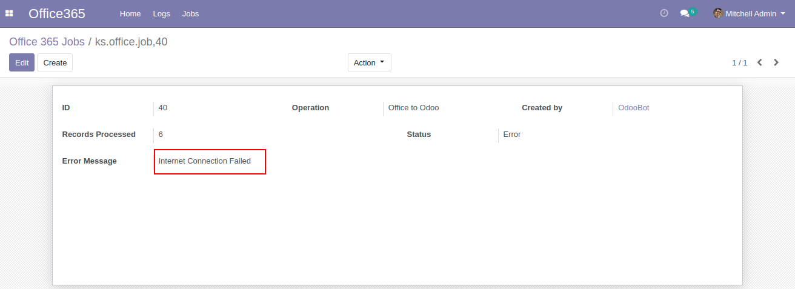795x289 pixels.
Task: Click the Edit button
Action: (22, 62)
